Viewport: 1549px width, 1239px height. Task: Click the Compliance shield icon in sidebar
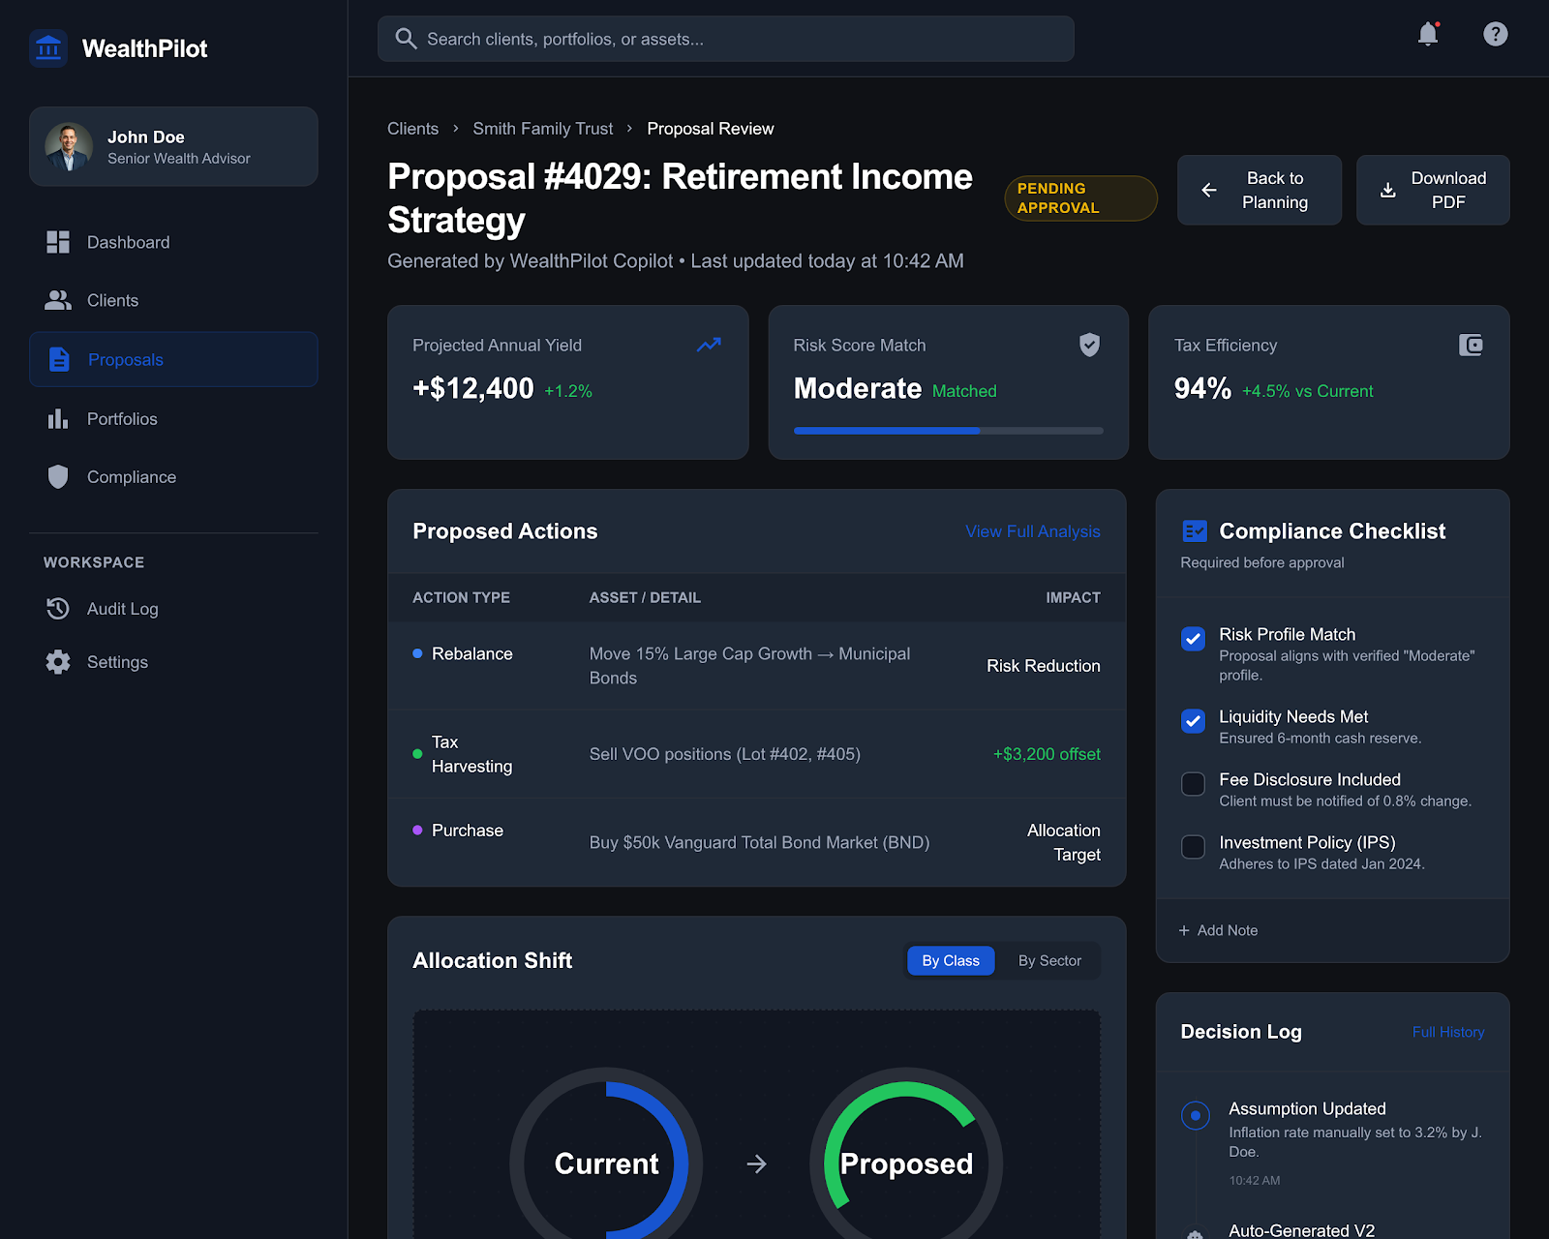tap(58, 477)
